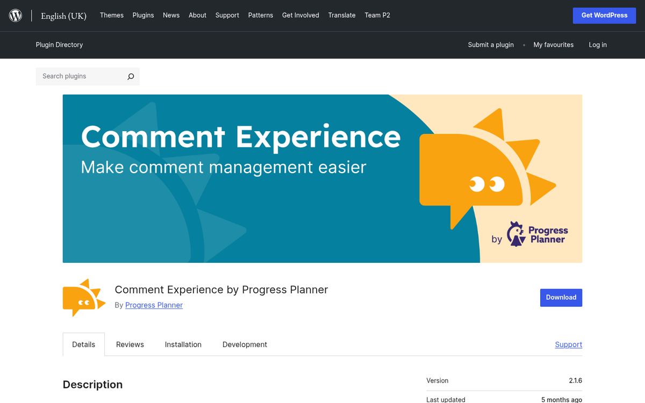Open the Themes menu item
Viewport: 645px width, 403px height.
111,15
